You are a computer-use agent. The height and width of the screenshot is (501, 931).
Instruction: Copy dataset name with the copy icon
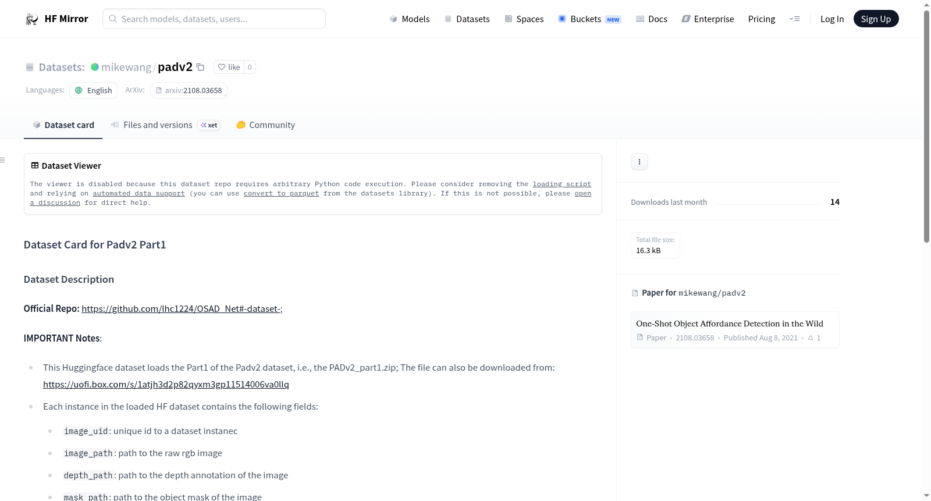coord(200,67)
